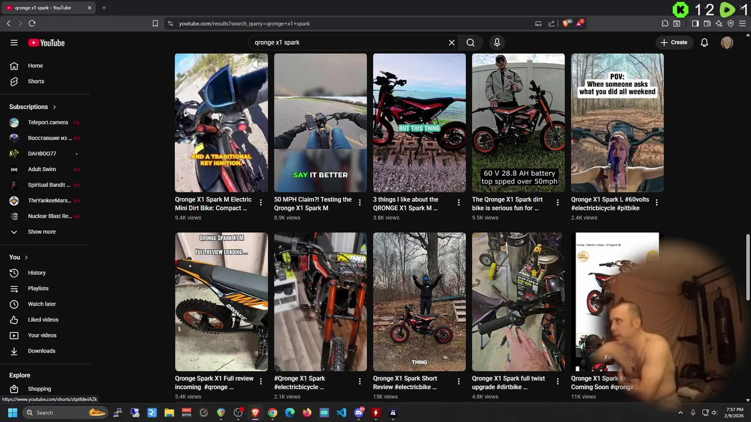This screenshot has width=751, height=422.
Task: Open Firefox from the taskbar
Action: (x=307, y=413)
